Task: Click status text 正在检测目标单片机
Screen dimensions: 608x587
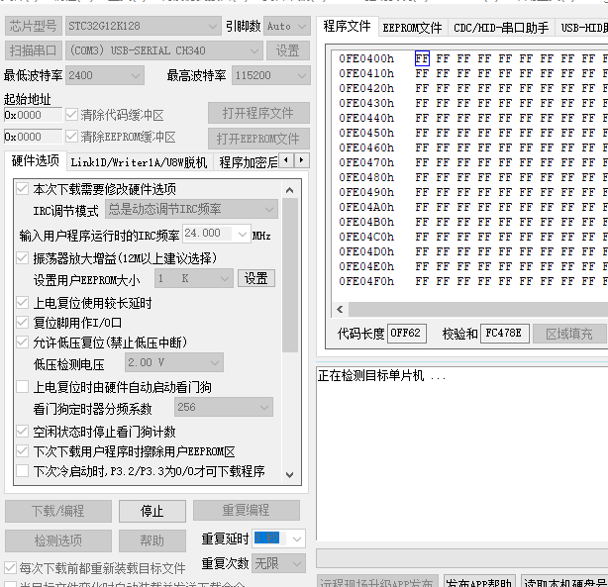Action: 382,376
